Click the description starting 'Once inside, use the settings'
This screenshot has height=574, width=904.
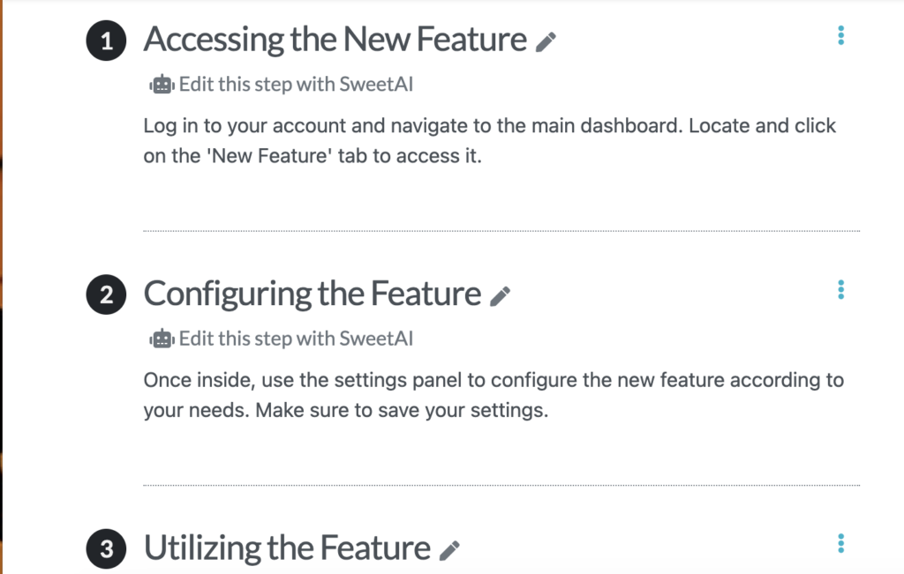[x=493, y=395]
